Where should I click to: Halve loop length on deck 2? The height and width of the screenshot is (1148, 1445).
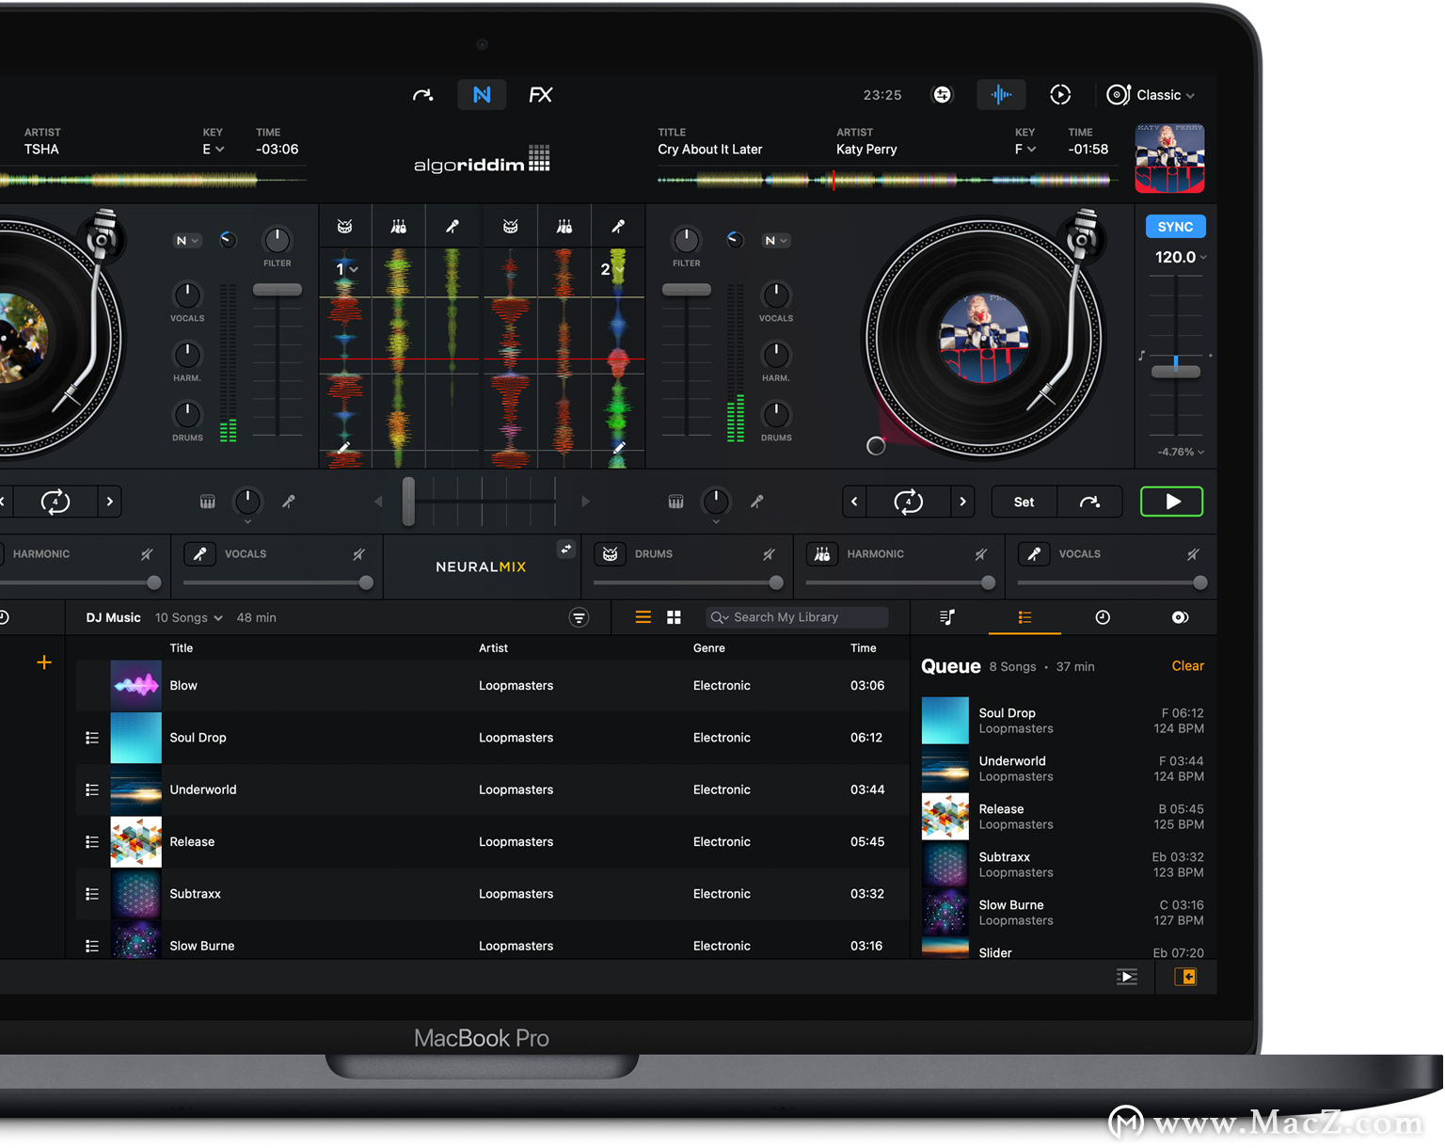[854, 502]
